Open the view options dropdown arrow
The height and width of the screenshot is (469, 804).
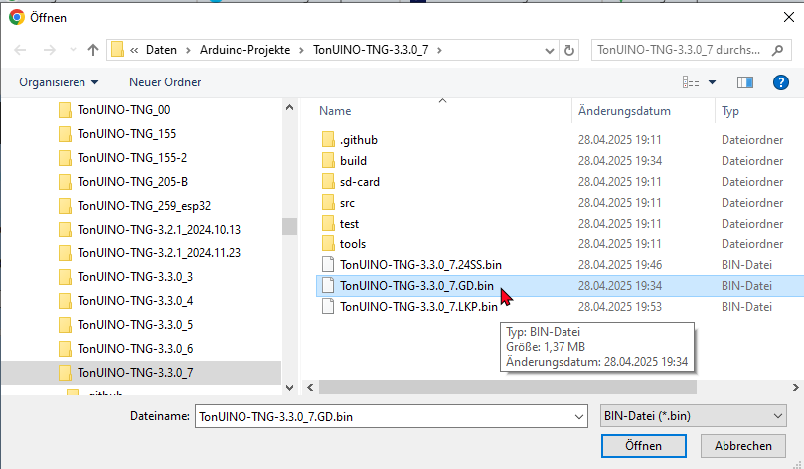click(712, 82)
